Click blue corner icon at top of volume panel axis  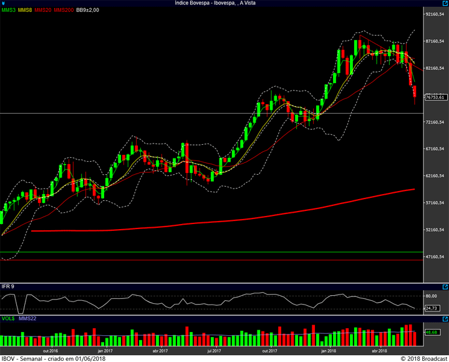pos(445,319)
